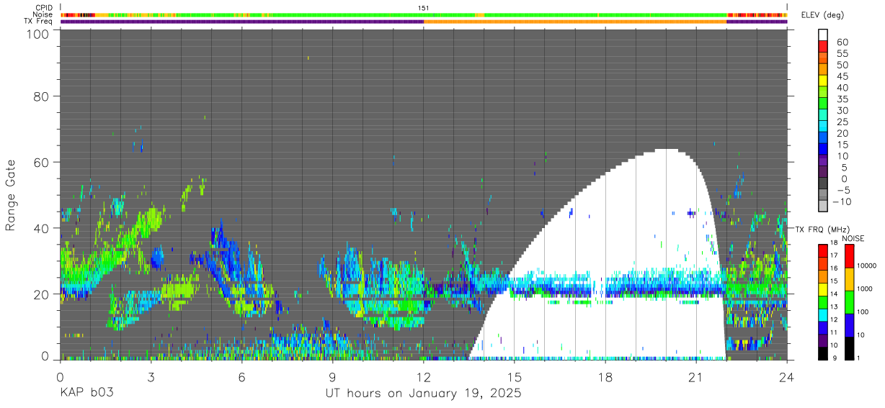Click y-axis tick label 60
Screen dimensions: 885x408
pyautogui.click(x=42, y=163)
